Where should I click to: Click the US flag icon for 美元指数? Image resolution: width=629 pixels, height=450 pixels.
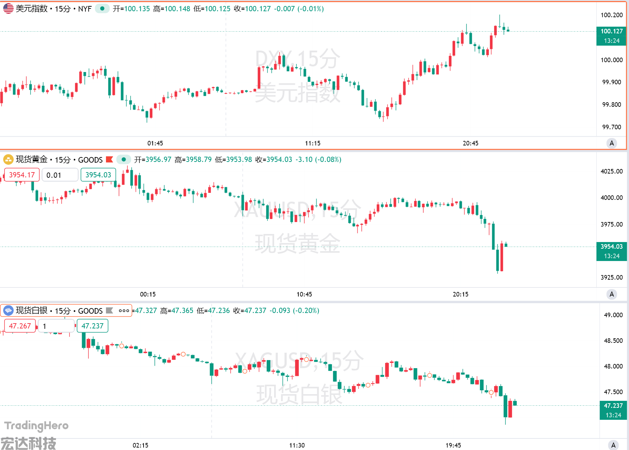[x=8, y=9]
